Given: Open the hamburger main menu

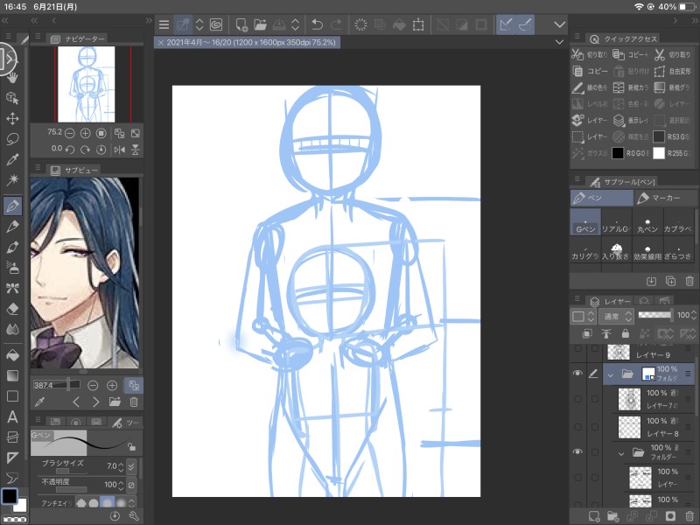Looking at the screenshot, I should 164,24.
